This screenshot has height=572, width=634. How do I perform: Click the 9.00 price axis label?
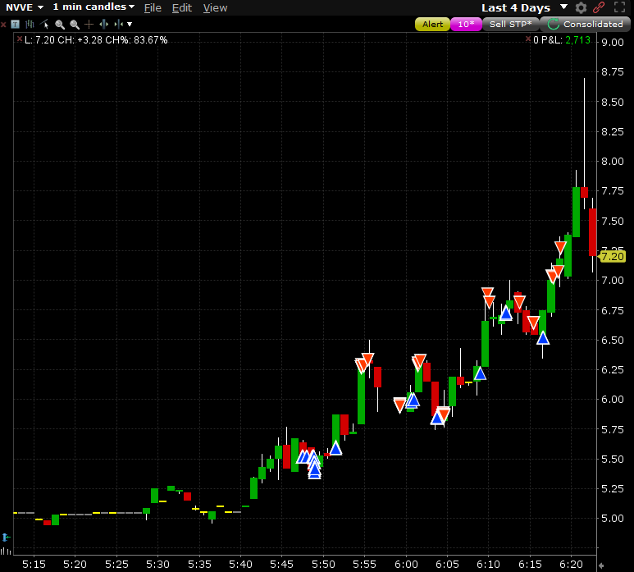pos(612,43)
